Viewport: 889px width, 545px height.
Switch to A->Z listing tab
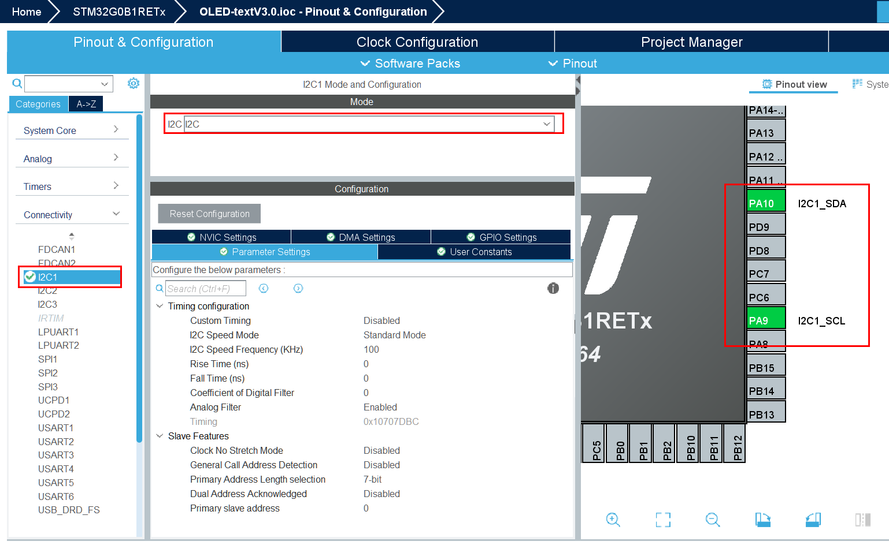coord(86,104)
